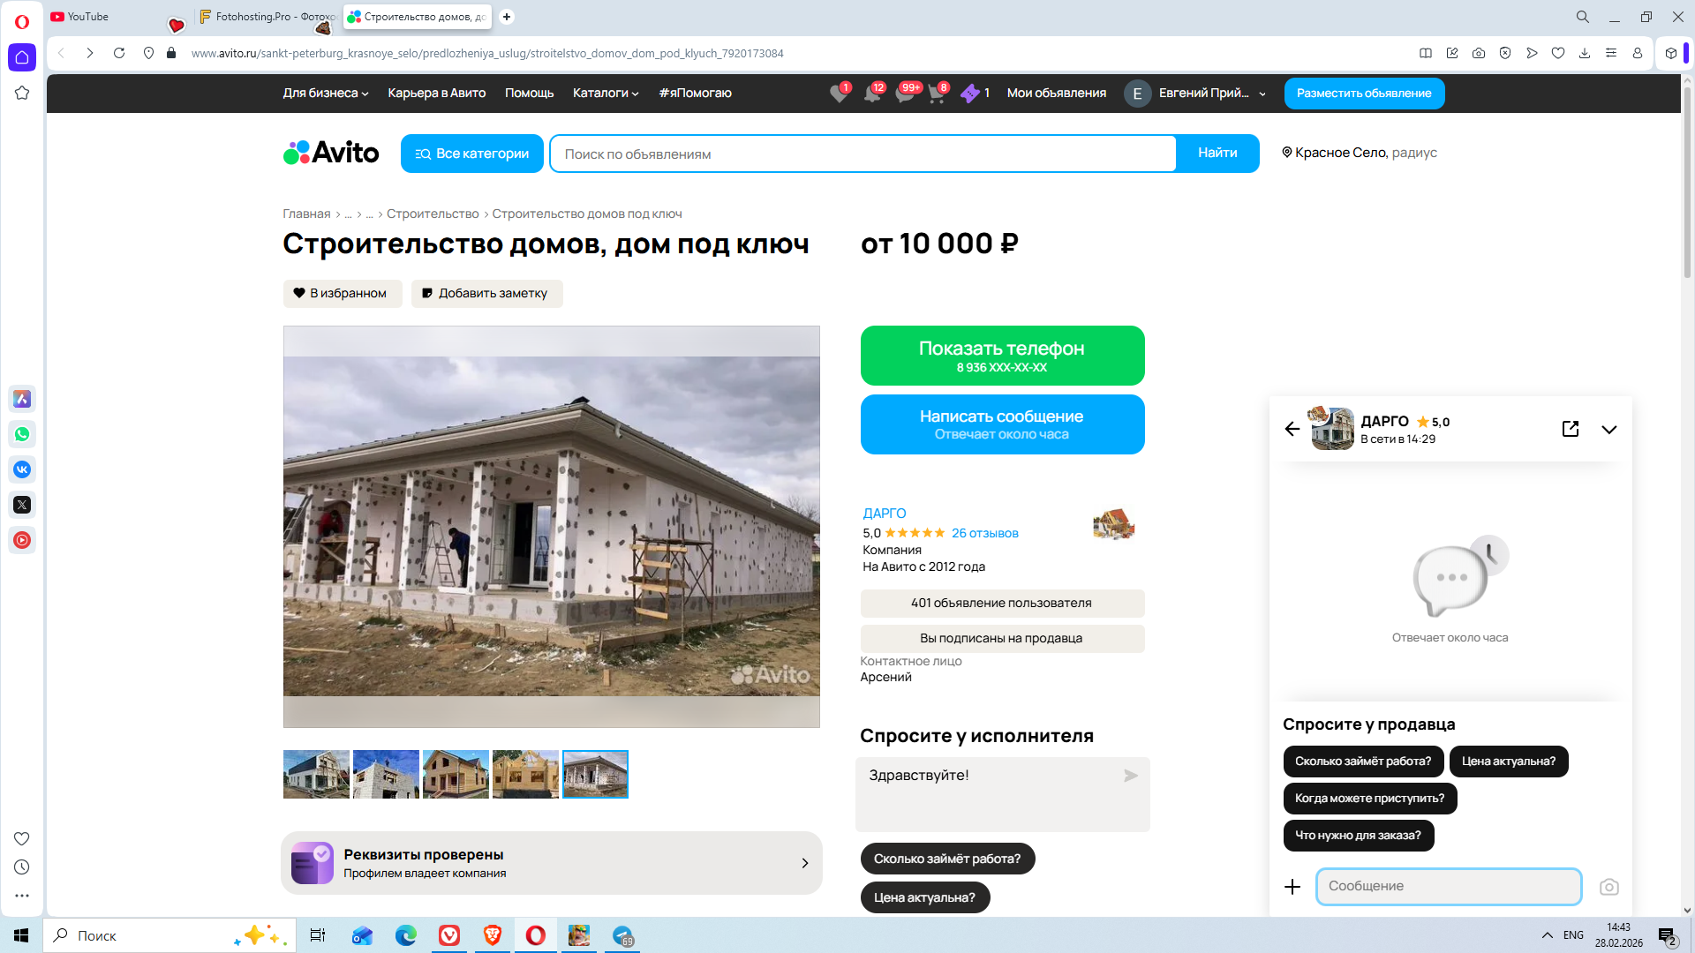This screenshot has height=953, width=1695.
Task: Open the shopping cart icon in Avito header
Action: (x=937, y=94)
